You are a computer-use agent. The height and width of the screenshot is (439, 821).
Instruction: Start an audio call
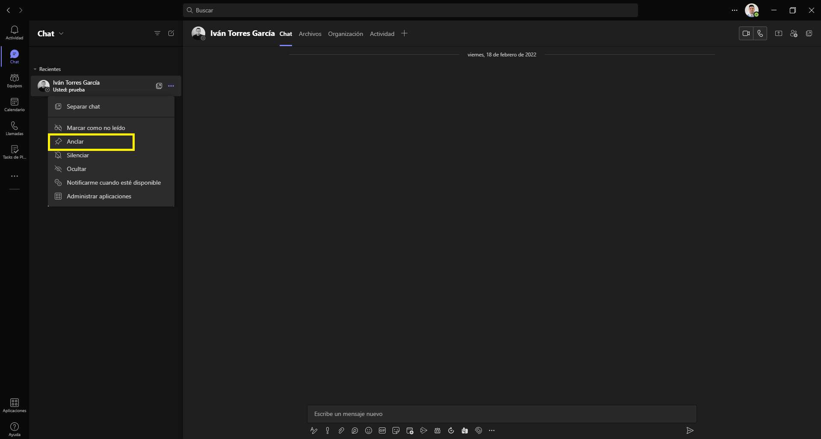click(x=760, y=33)
